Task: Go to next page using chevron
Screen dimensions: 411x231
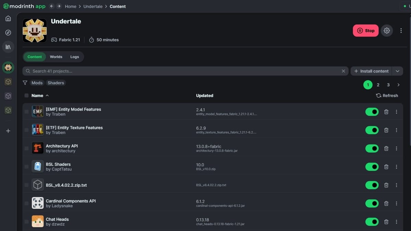Action: (x=398, y=85)
